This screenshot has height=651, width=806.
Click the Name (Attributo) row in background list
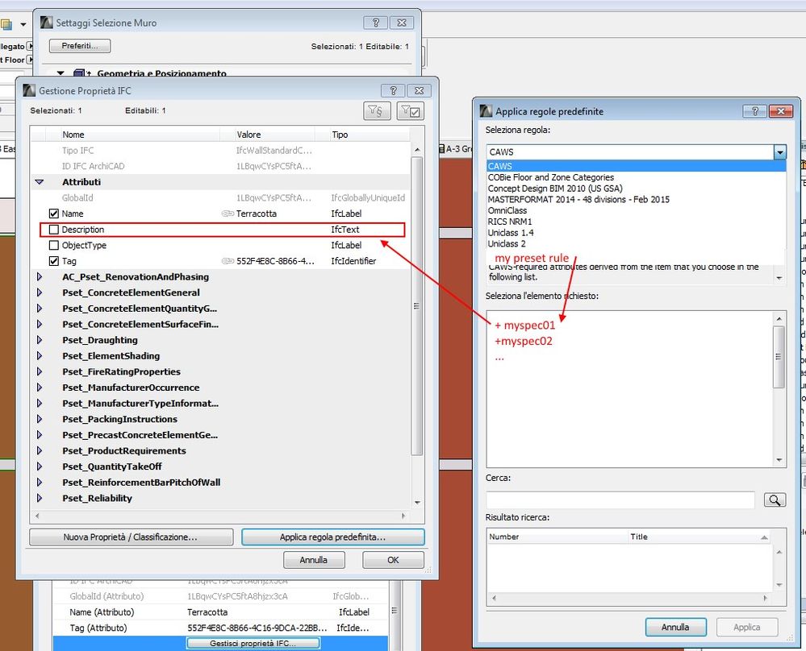click(220, 612)
